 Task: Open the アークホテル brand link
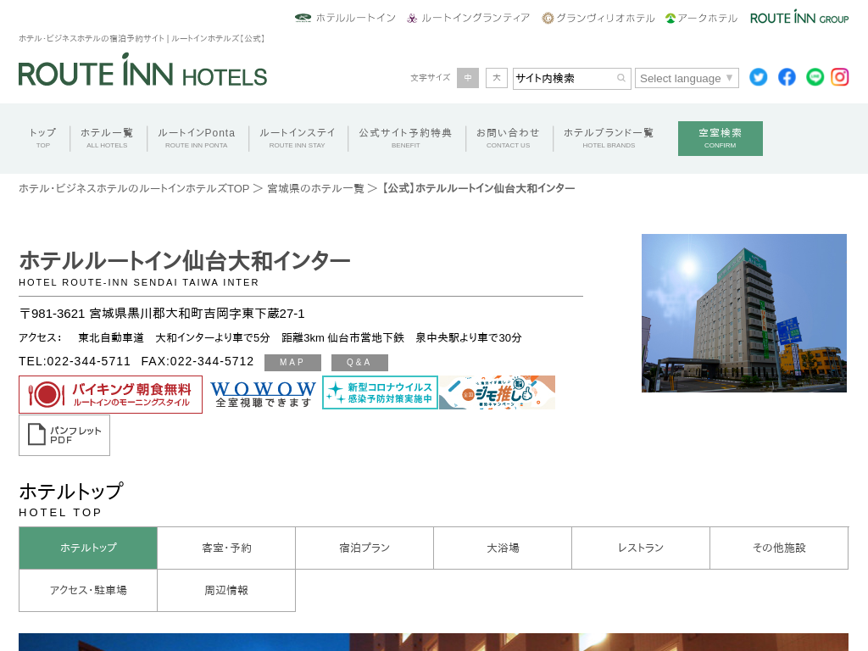(x=701, y=18)
